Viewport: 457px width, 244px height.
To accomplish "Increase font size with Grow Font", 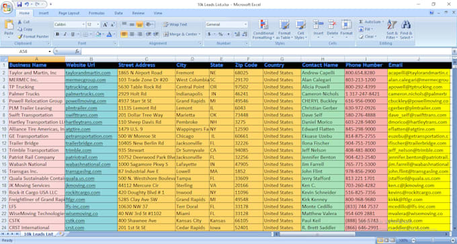I will point(106,24).
